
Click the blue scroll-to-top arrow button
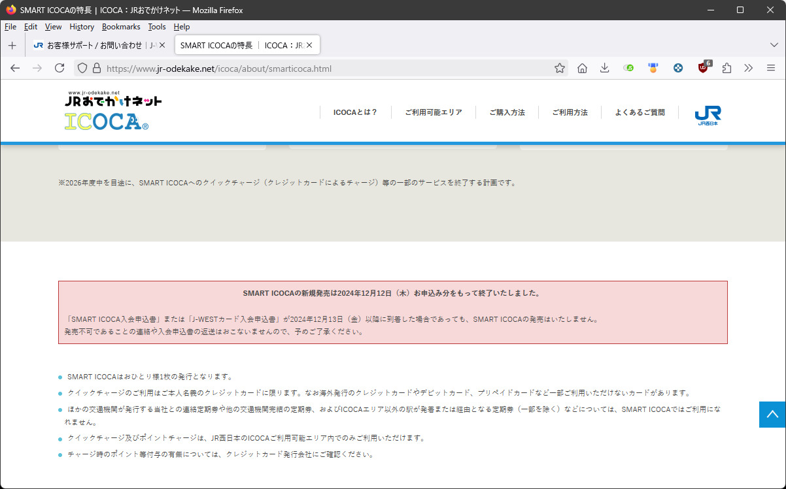772,415
